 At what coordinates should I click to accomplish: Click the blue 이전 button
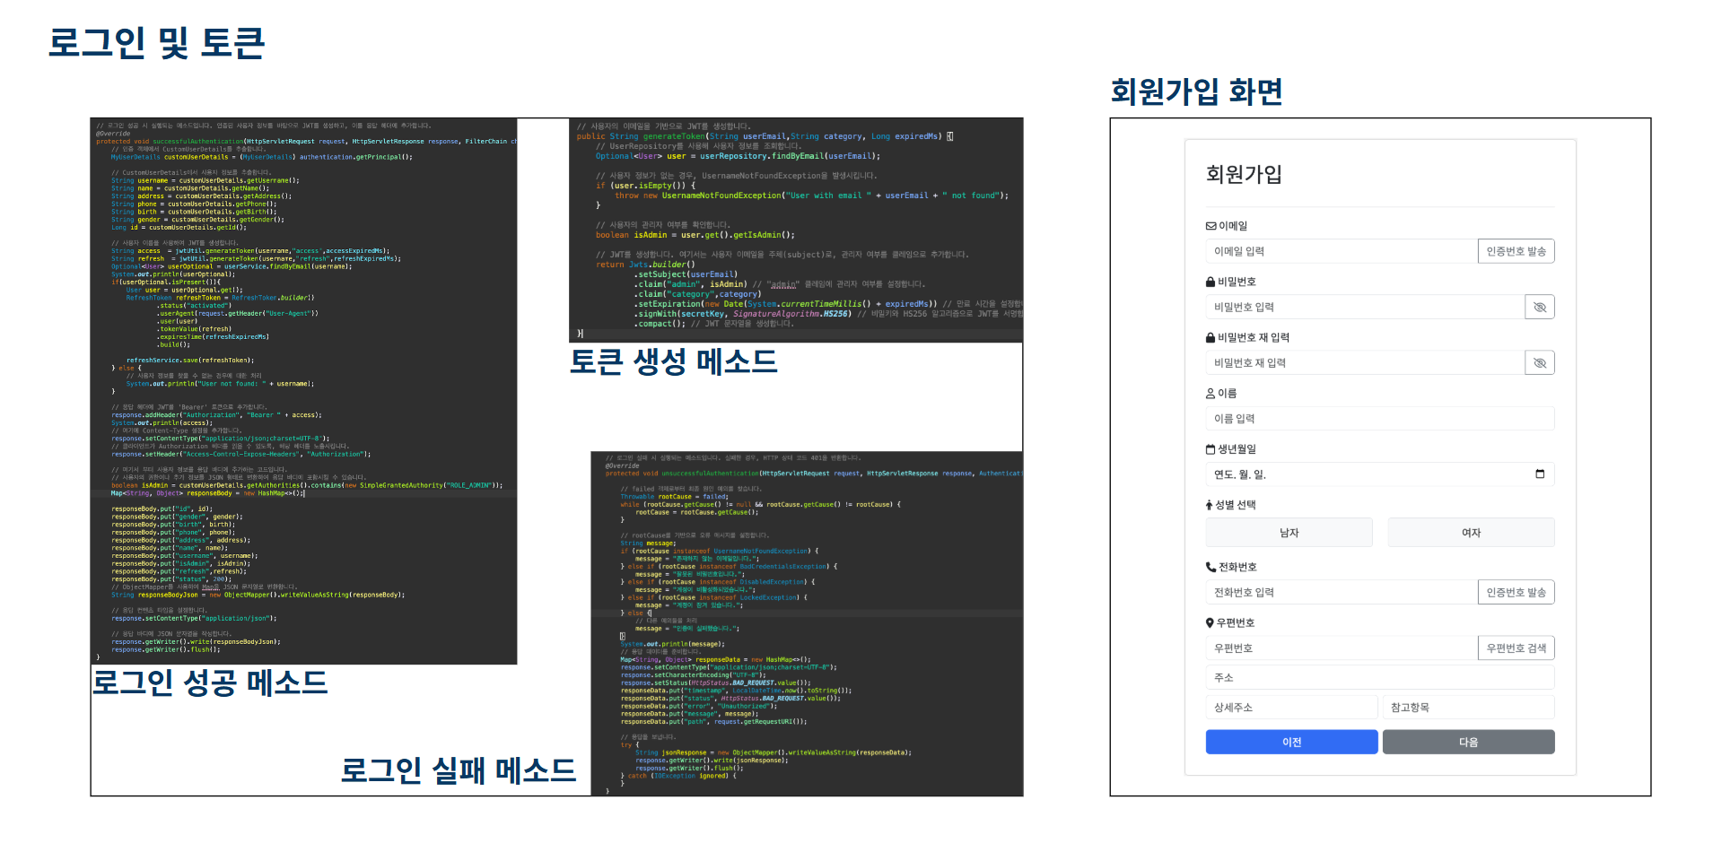coord(1290,742)
